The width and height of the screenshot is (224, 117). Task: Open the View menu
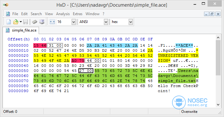[49, 14]
